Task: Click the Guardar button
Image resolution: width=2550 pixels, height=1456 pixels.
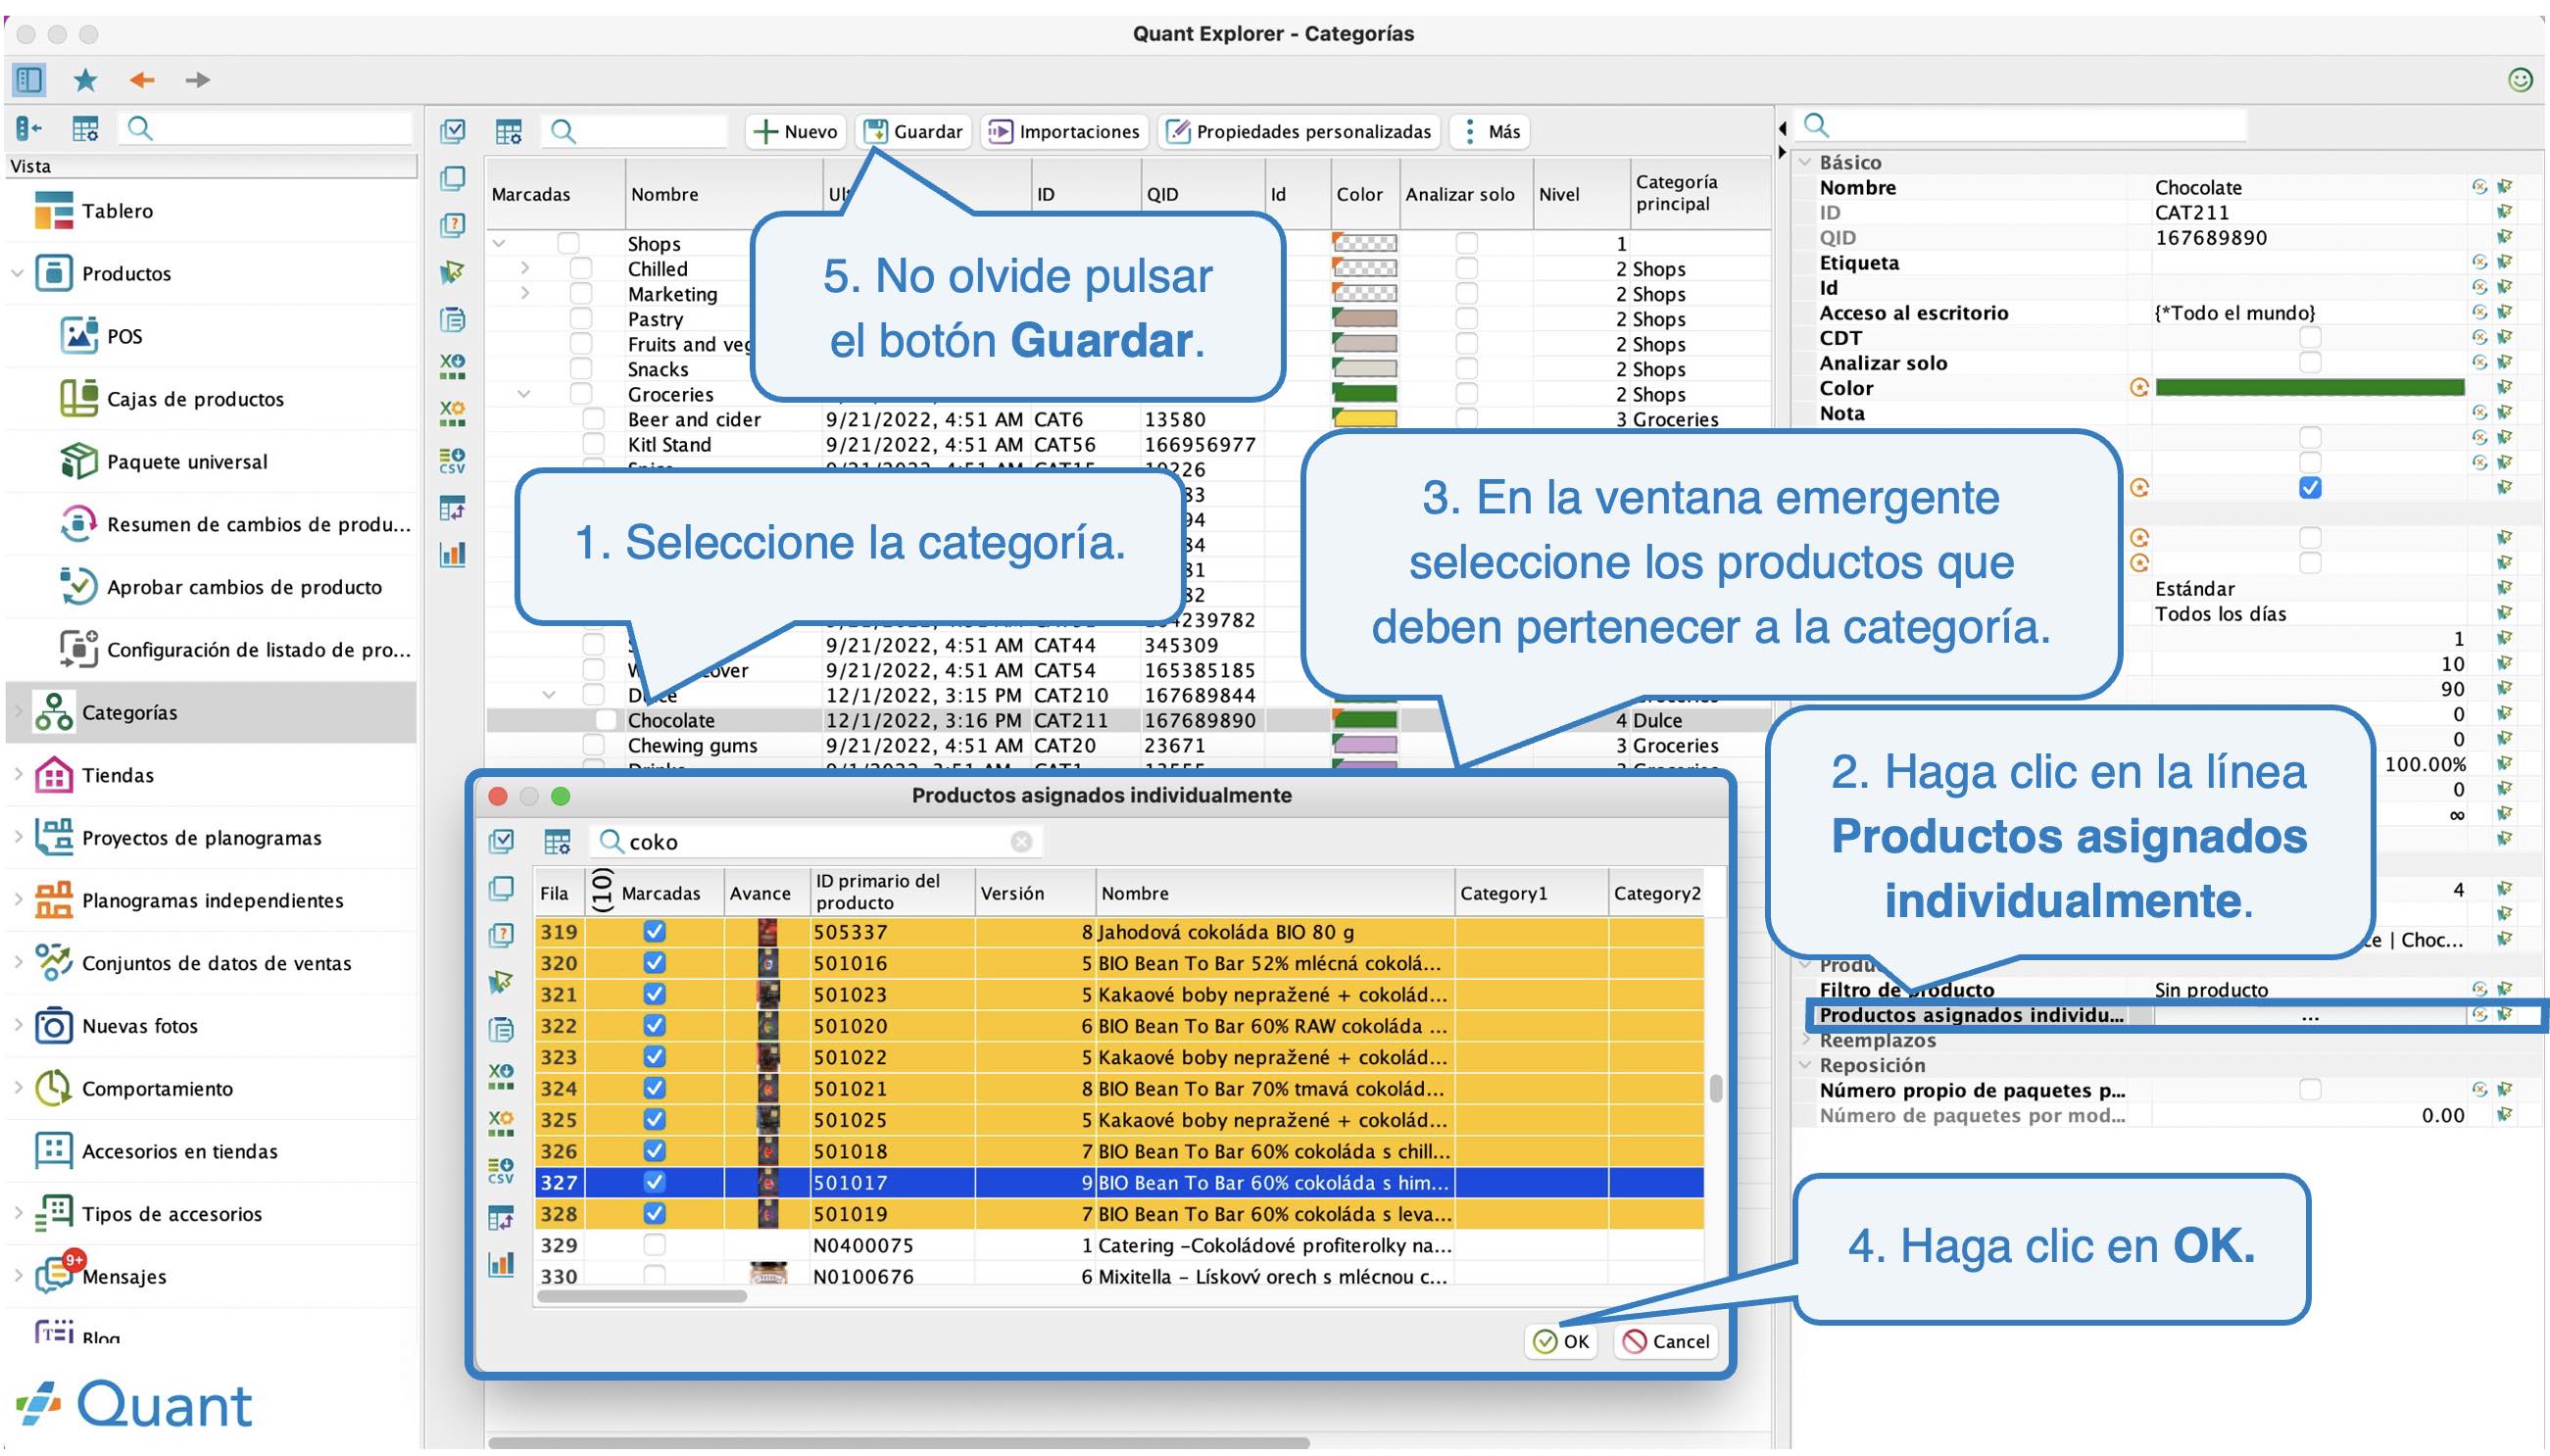Action: [x=912, y=131]
